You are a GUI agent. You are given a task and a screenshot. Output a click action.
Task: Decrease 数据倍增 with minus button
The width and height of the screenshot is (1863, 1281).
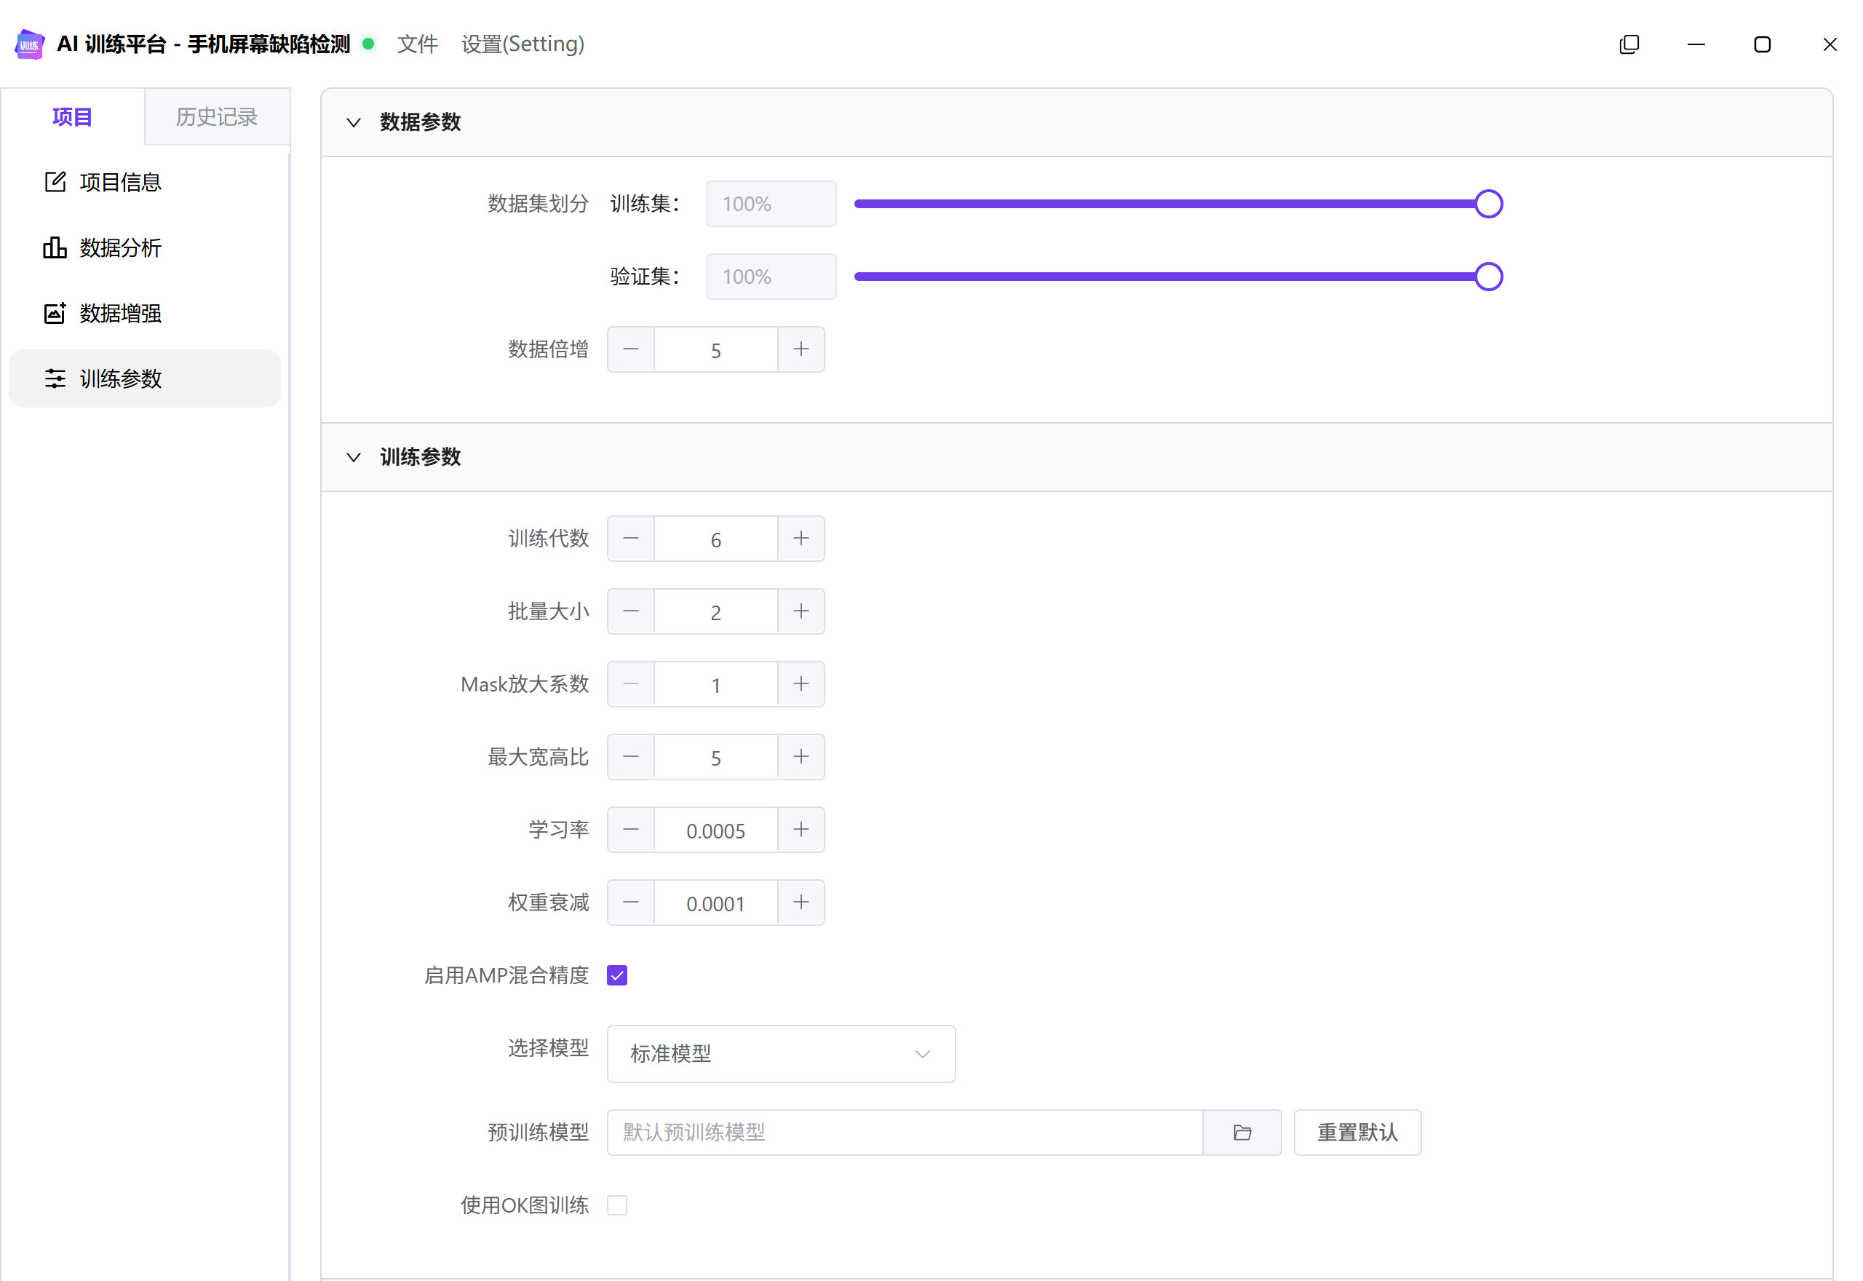point(632,349)
